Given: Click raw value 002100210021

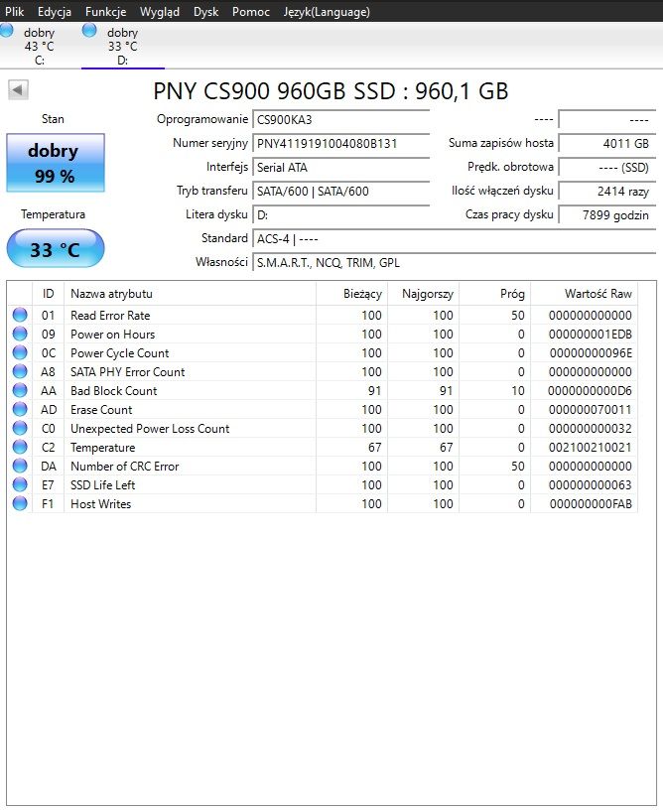Looking at the screenshot, I should (x=591, y=448).
